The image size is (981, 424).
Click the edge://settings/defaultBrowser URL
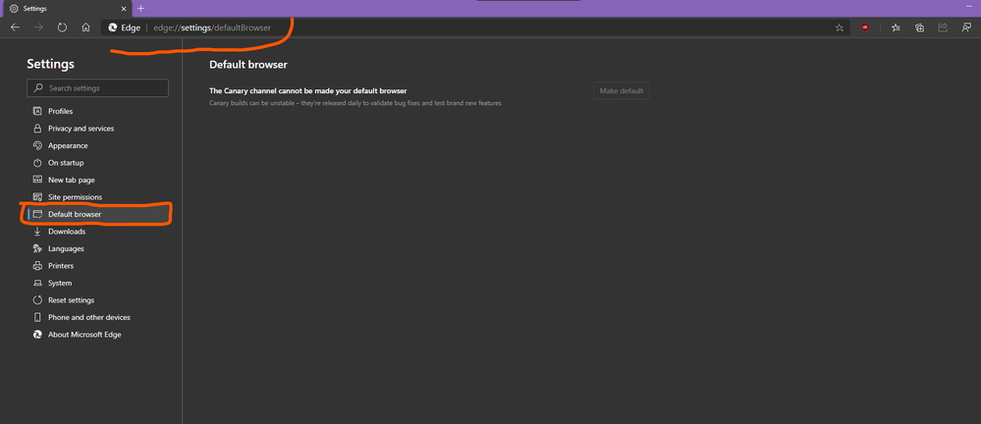(x=212, y=27)
